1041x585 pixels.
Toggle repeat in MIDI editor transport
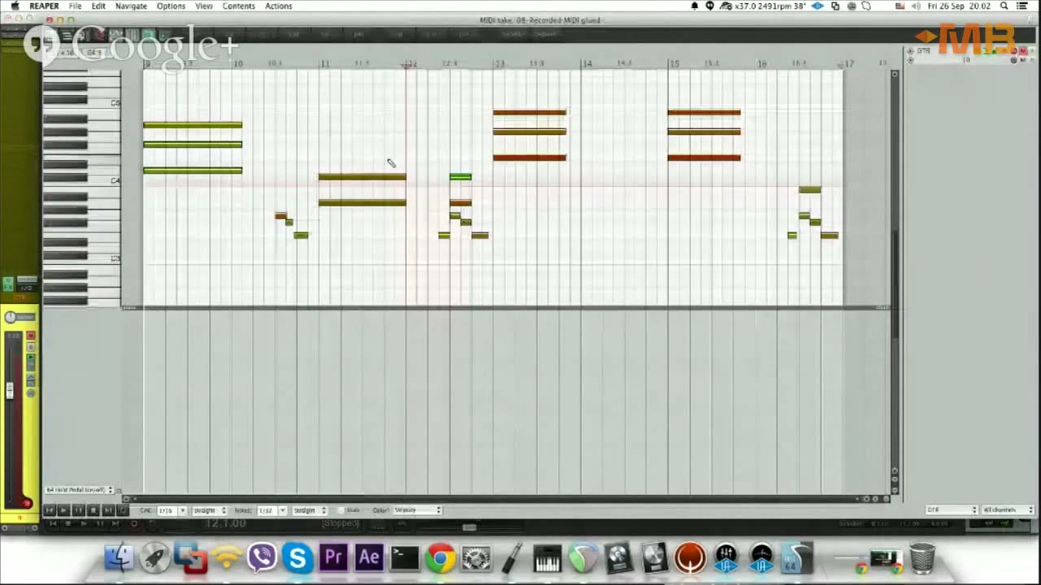(122, 510)
